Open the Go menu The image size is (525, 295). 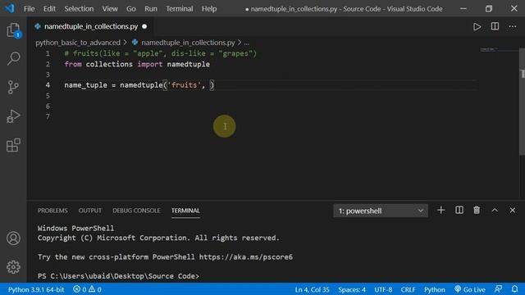(x=131, y=9)
